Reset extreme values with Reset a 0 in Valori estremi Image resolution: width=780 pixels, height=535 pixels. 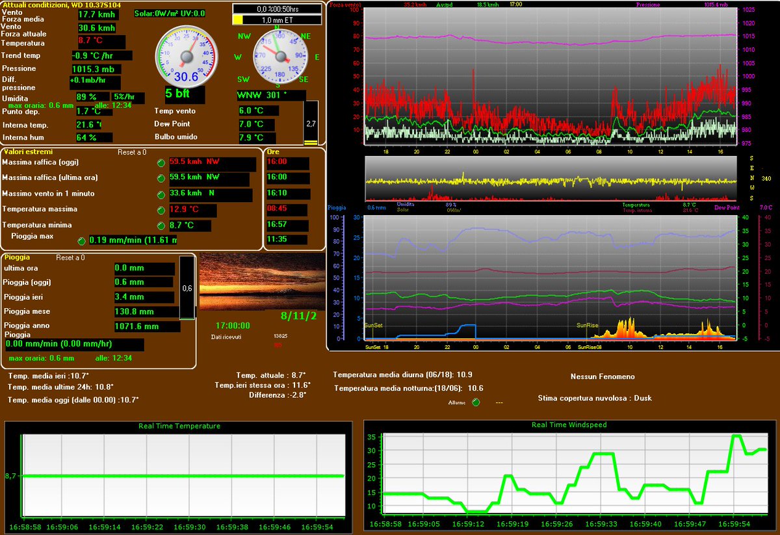tap(132, 152)
